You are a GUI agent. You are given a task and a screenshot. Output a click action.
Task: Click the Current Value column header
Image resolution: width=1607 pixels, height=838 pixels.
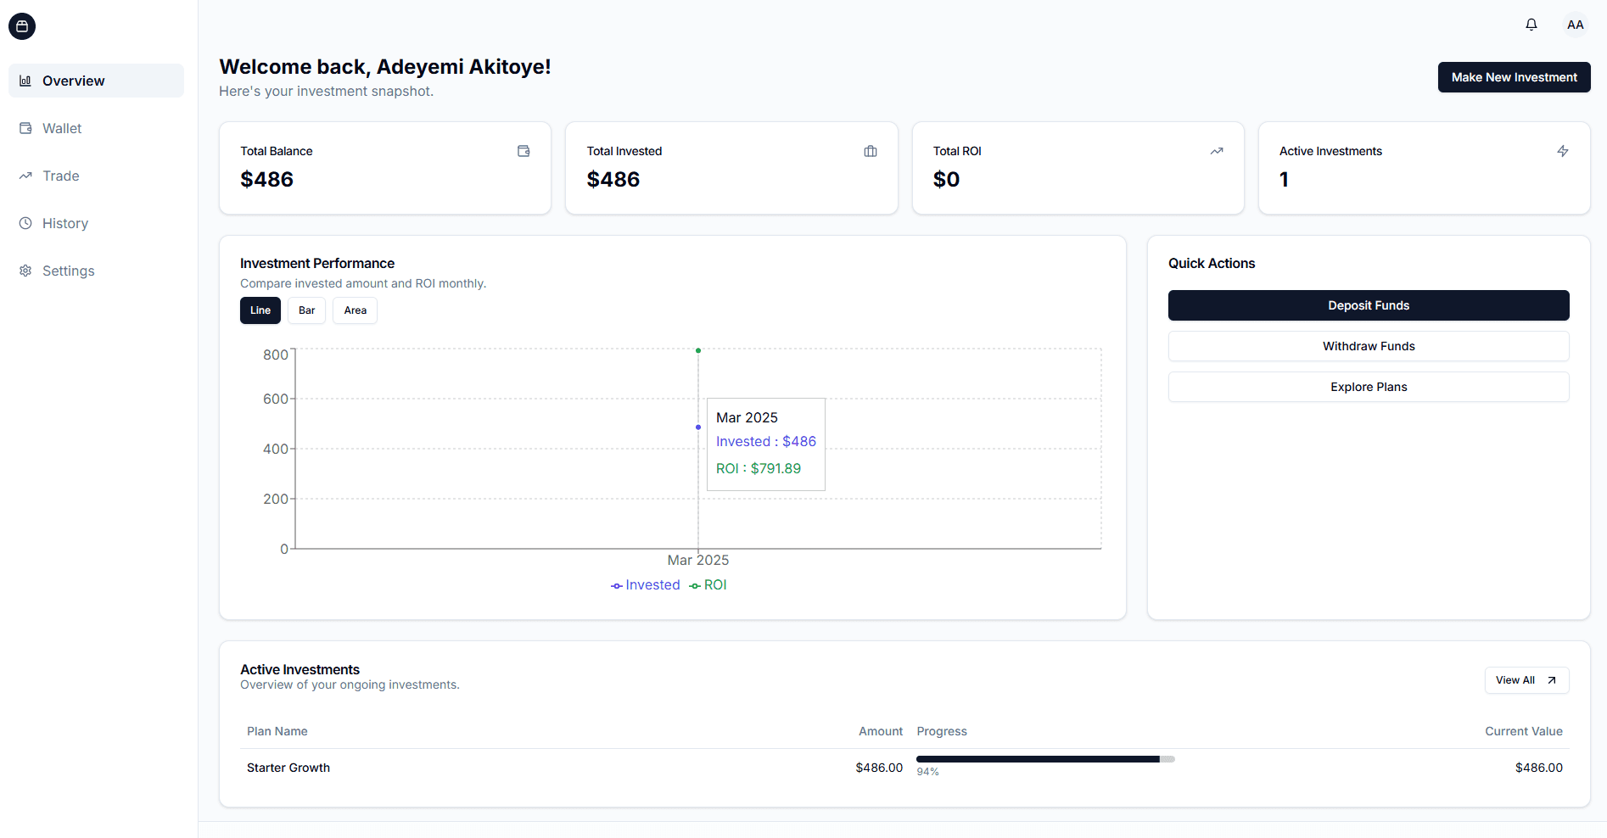[1523, 731]
